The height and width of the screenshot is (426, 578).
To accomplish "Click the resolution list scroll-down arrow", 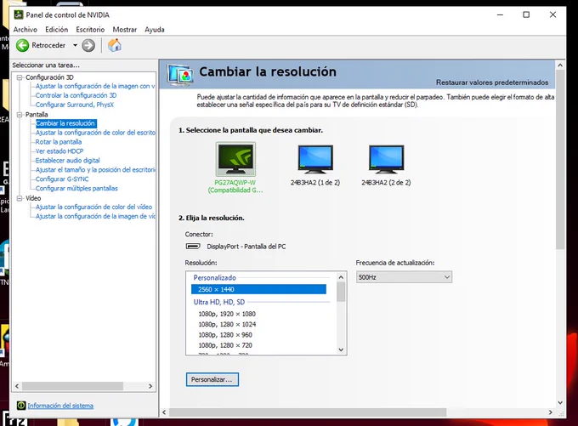I will coord(341,349).
